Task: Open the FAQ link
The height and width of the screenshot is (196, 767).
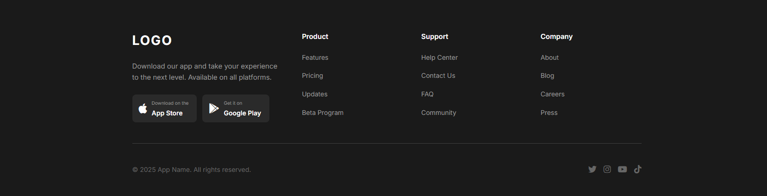Action: 427,94
